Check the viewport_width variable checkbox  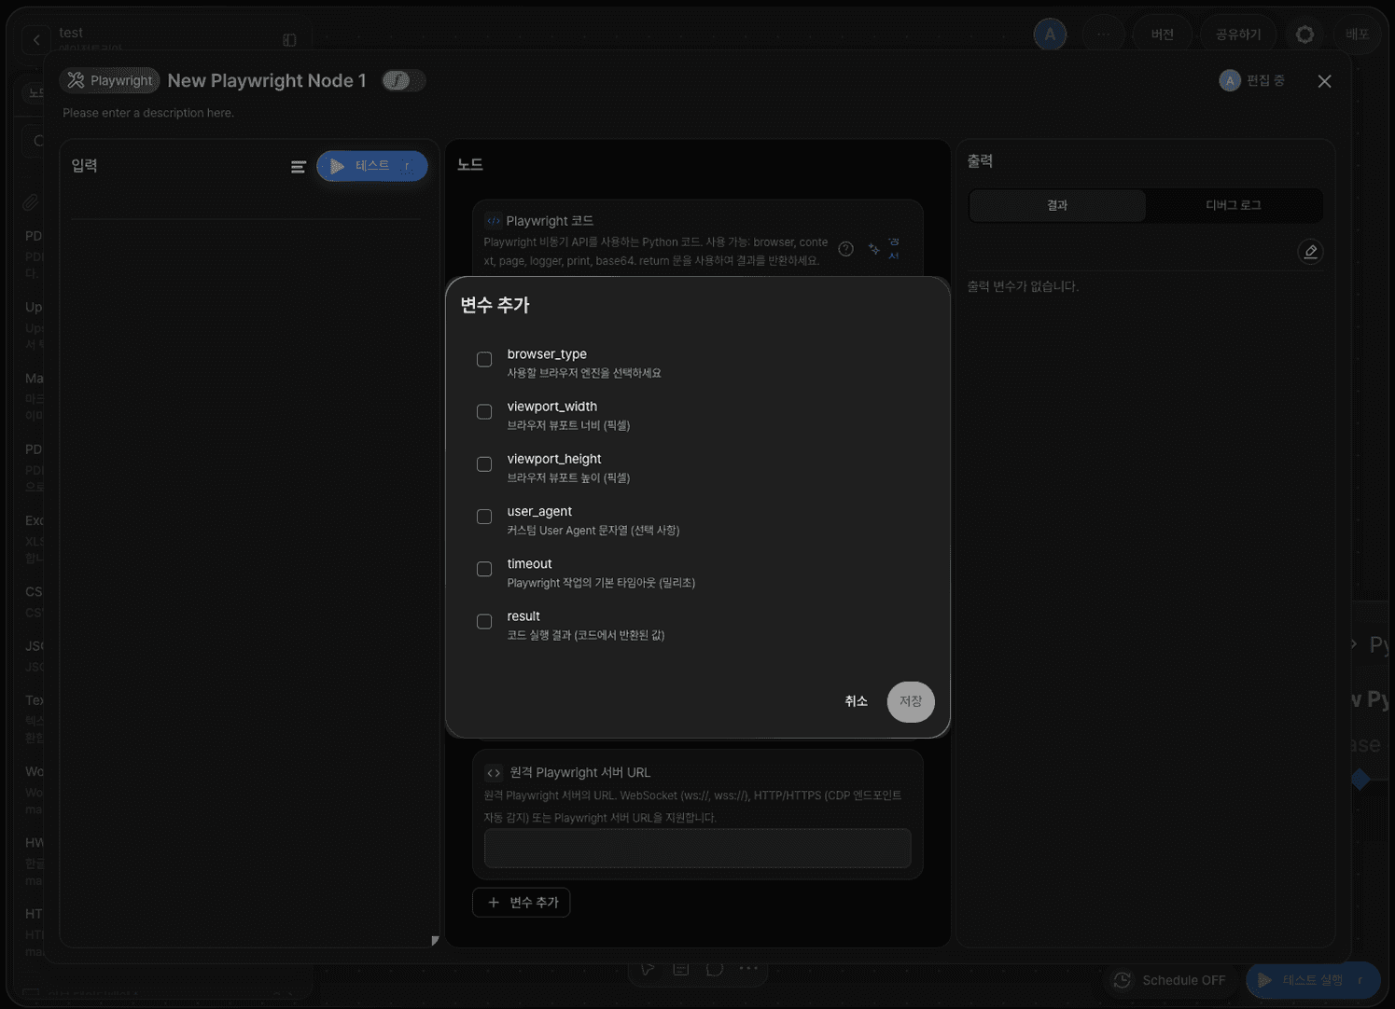tap(484, 411)
